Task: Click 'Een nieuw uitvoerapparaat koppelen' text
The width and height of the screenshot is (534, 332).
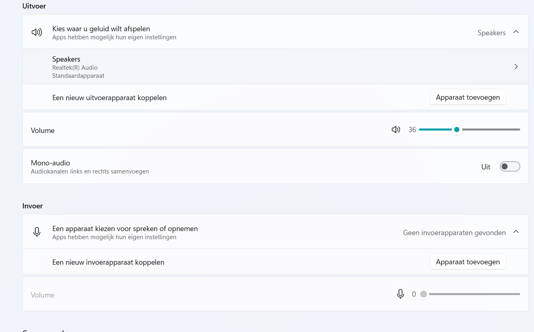Action: [x=109, y=98]
